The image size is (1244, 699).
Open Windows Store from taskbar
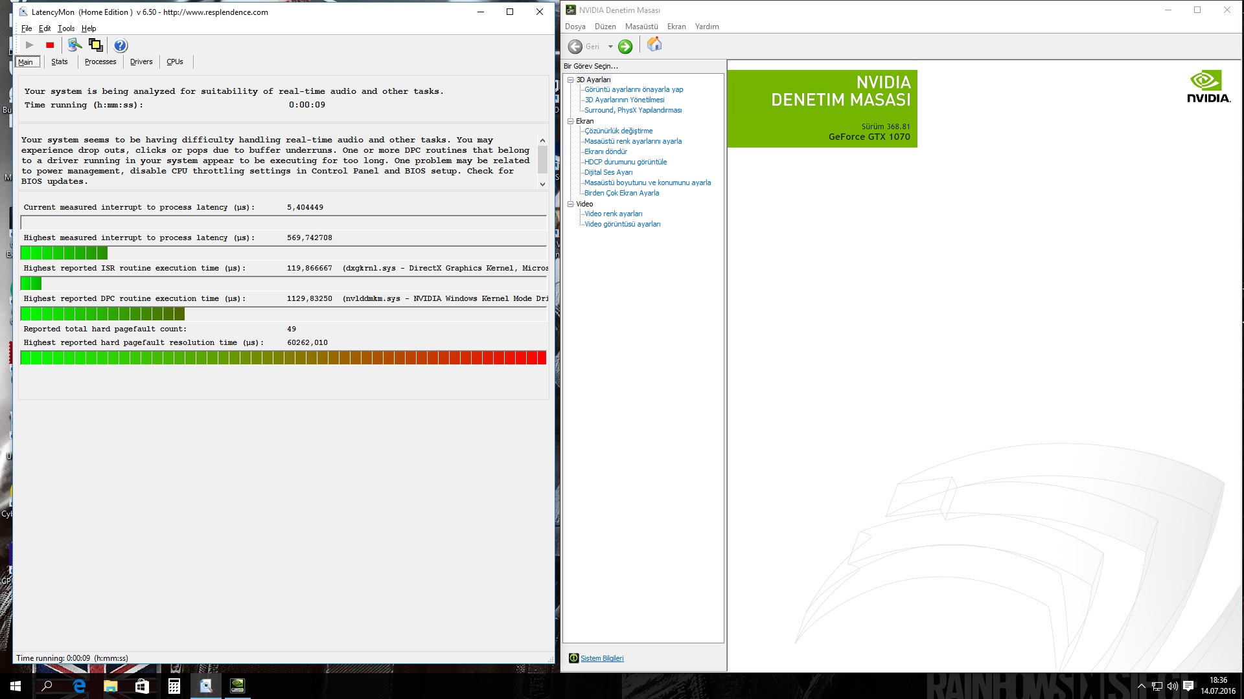coord(143,686)
